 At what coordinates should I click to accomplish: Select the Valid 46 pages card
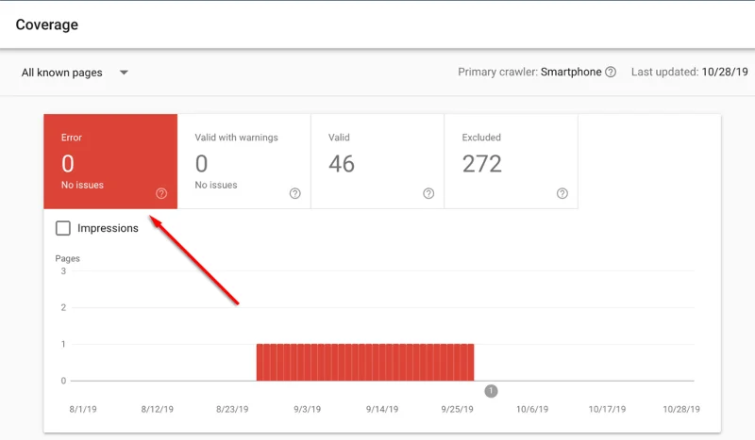377,161
